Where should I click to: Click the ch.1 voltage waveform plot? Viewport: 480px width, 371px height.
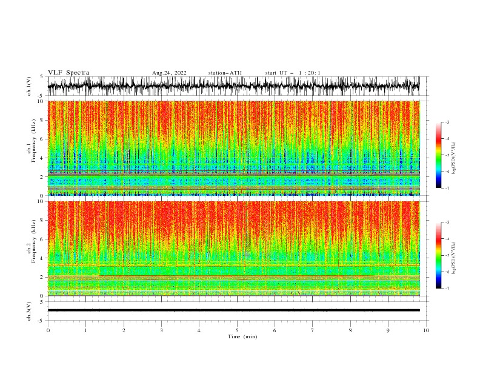(234, 86)
